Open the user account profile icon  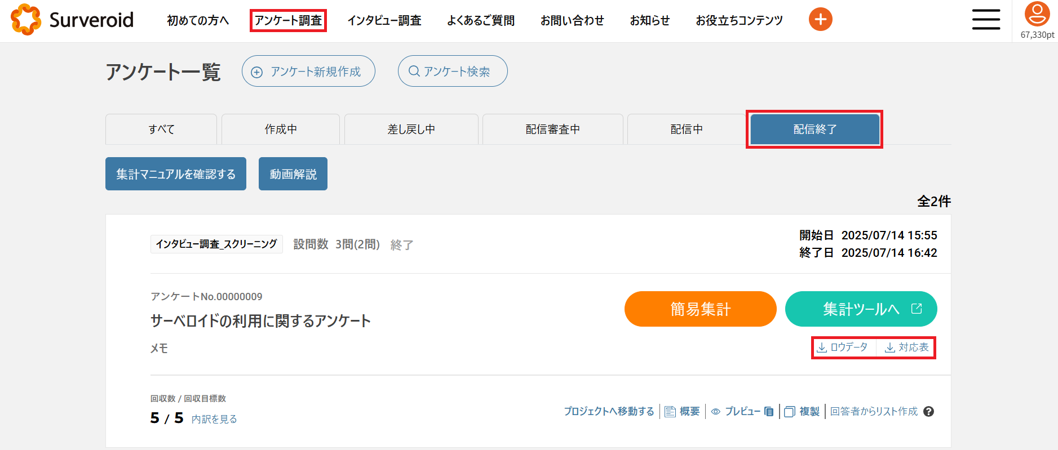click(1037, 15)
